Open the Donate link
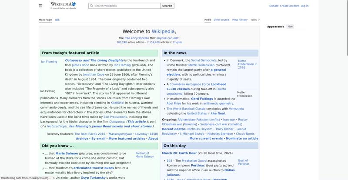The image size is (348, 180). click(x=274, y=6)
